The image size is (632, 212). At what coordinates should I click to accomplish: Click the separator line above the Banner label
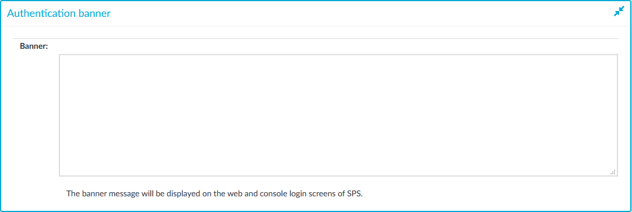(x=316, y=38)
